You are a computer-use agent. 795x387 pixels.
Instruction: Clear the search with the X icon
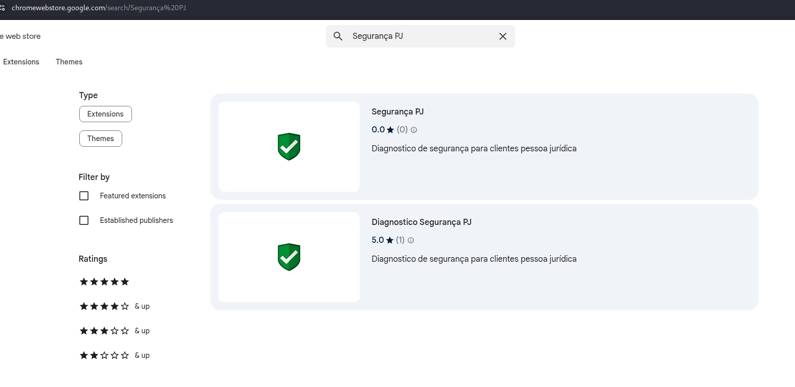click(503, 36)
